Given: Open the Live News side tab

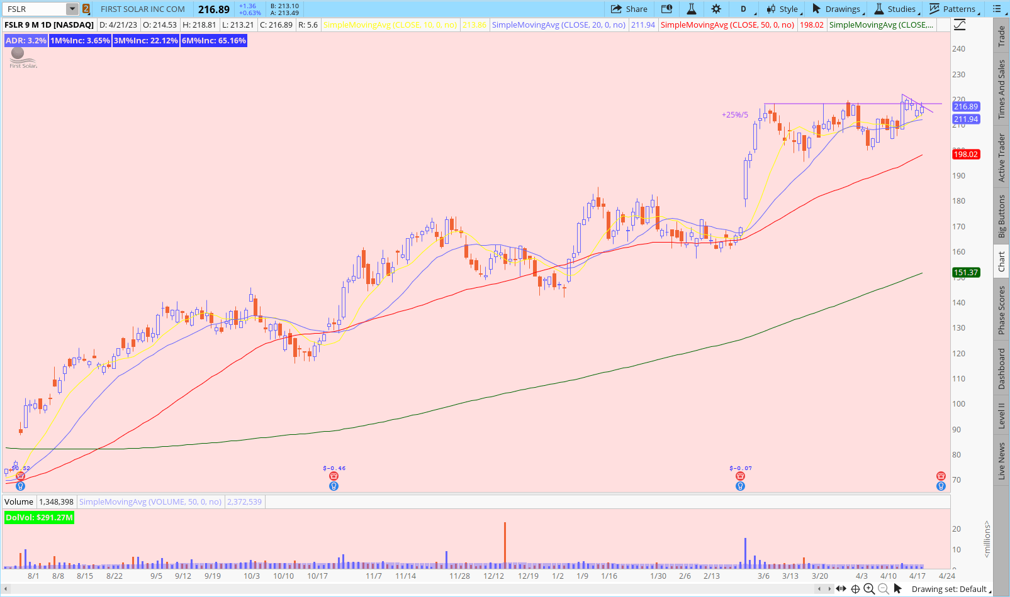Looking at the screenshot, I should (1002, 461).
